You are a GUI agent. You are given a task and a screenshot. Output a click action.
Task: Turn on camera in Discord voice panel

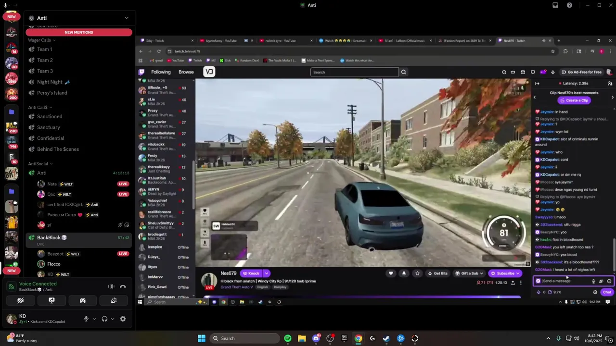[21, 300]
